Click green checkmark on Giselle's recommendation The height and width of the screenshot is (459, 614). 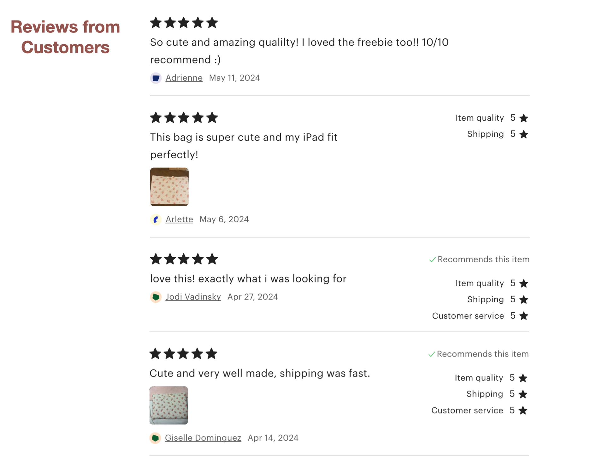(431, 354)
